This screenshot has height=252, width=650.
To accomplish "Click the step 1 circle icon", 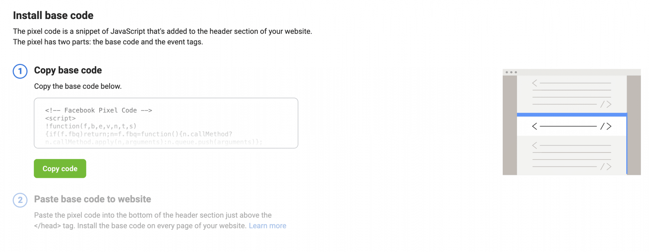I will pos(20,72).
